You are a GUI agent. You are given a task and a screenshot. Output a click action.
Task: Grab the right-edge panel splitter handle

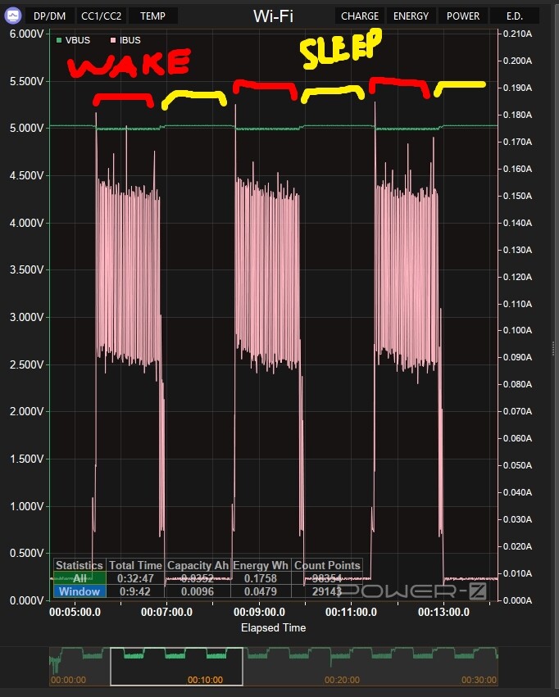pos(555,349)
